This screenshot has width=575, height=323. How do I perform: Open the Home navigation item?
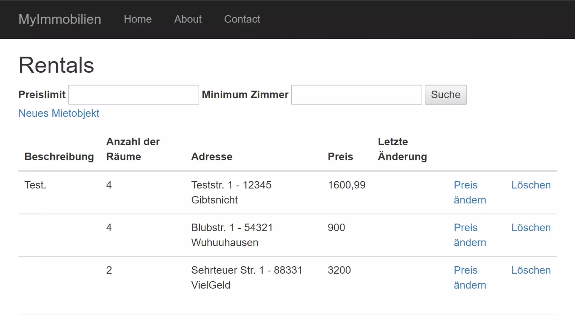(138, 19)
